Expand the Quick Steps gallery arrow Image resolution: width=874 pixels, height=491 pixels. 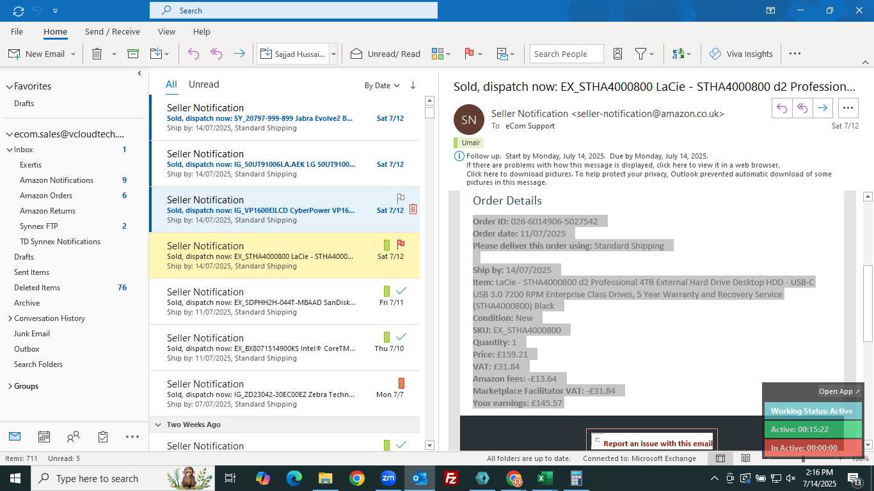(333, 54)
